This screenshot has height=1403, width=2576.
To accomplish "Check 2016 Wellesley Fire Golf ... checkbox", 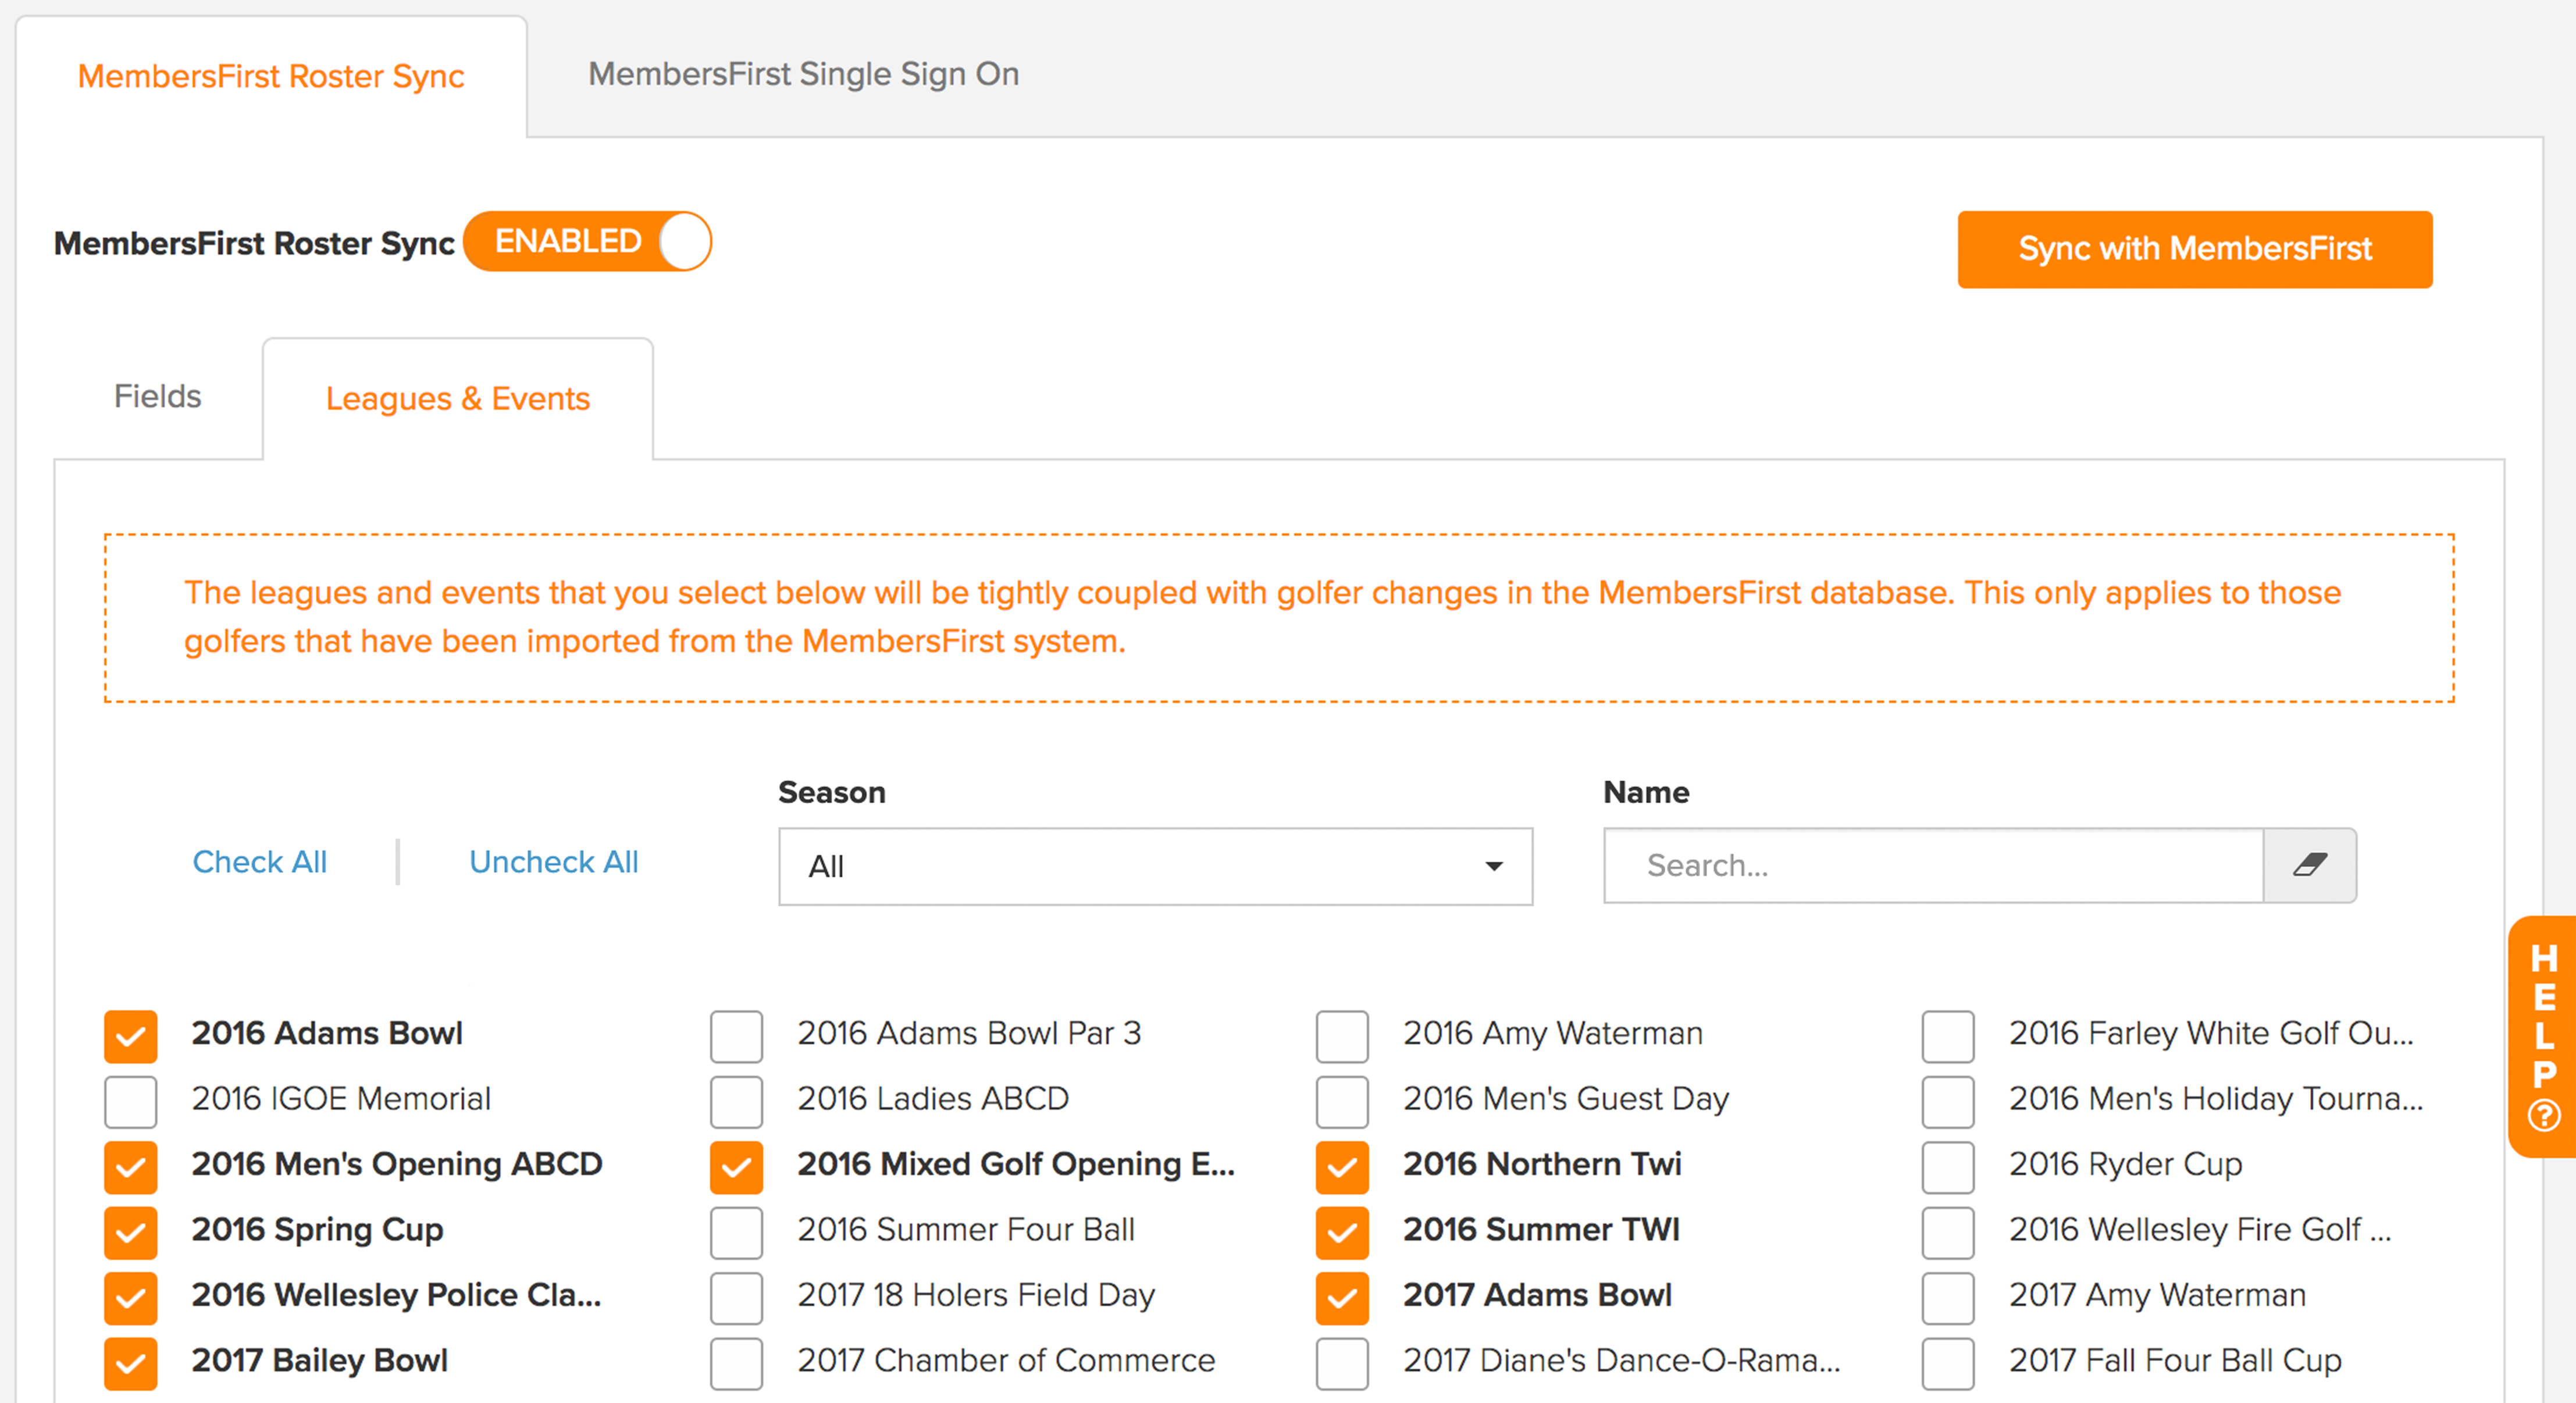I will pos(1948,1232).
